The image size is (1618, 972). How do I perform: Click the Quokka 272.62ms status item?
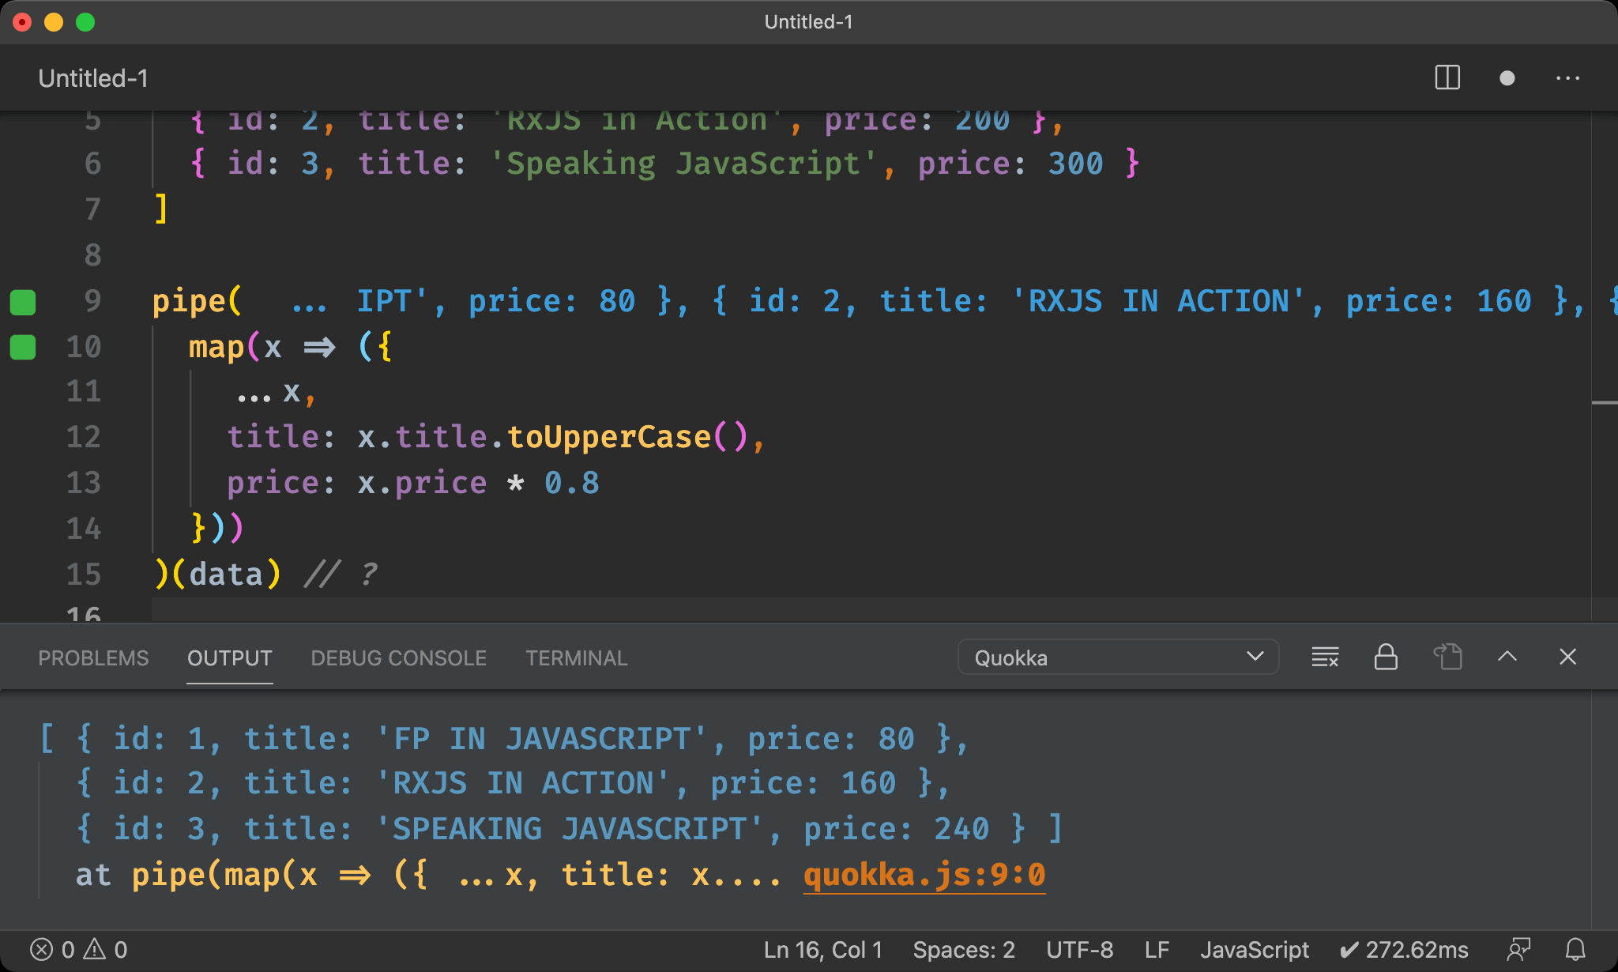pyautogui.click(x=1404, y=949)
